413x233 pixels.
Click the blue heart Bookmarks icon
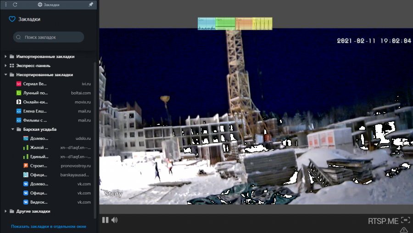[x=12, y=19]
